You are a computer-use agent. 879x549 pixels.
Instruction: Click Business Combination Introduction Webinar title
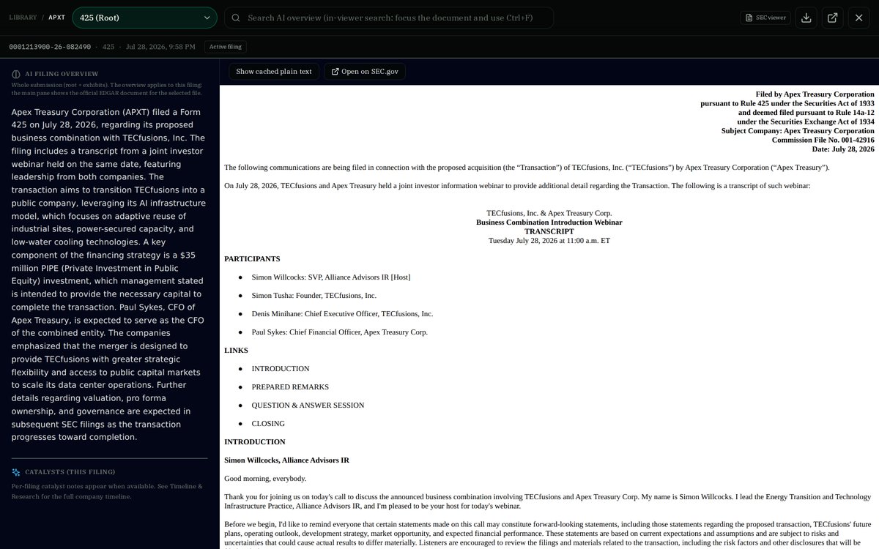tap(549, 222)
